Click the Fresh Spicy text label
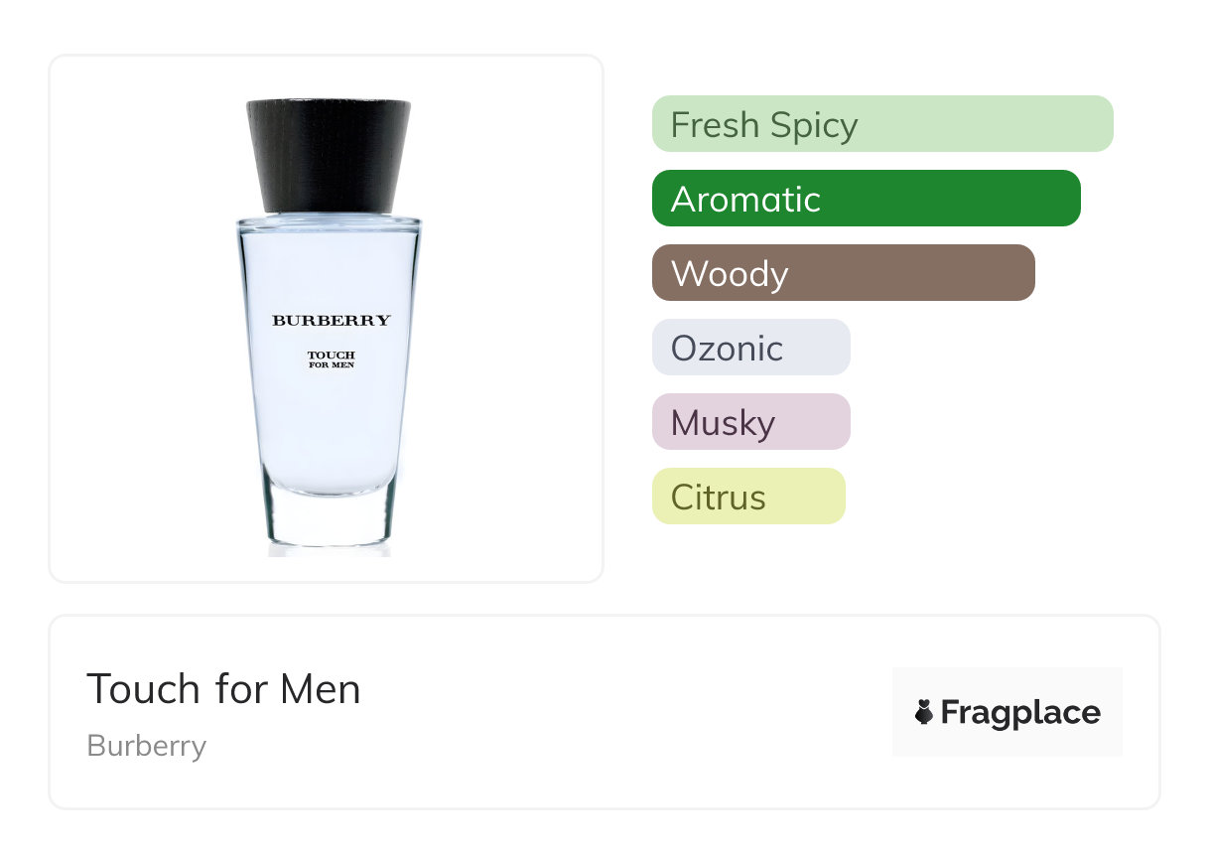The image size is (1209, 858). coord(764,125)
